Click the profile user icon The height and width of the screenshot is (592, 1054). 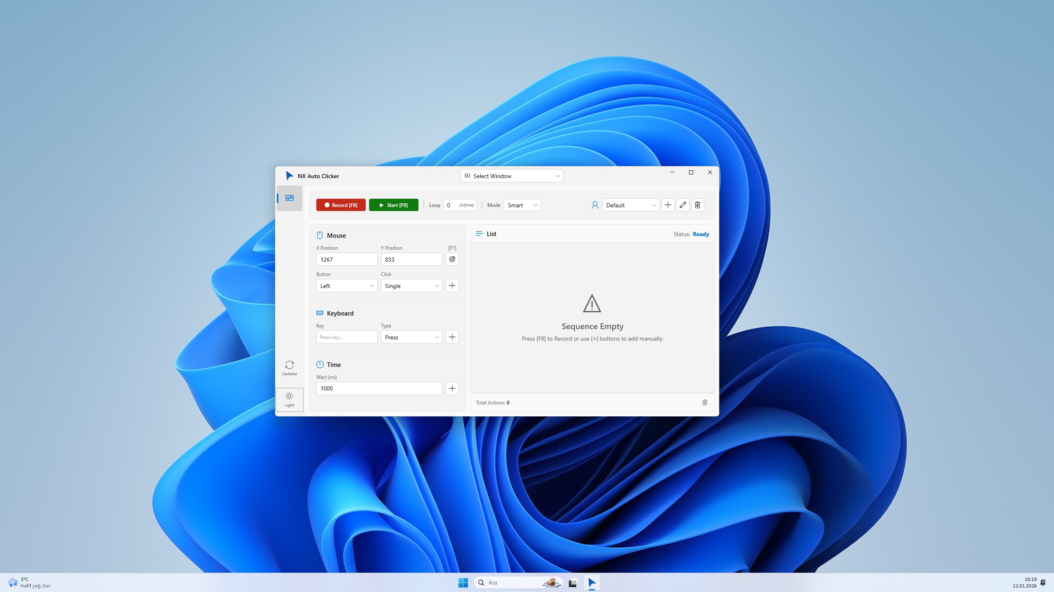click(595, 205)
